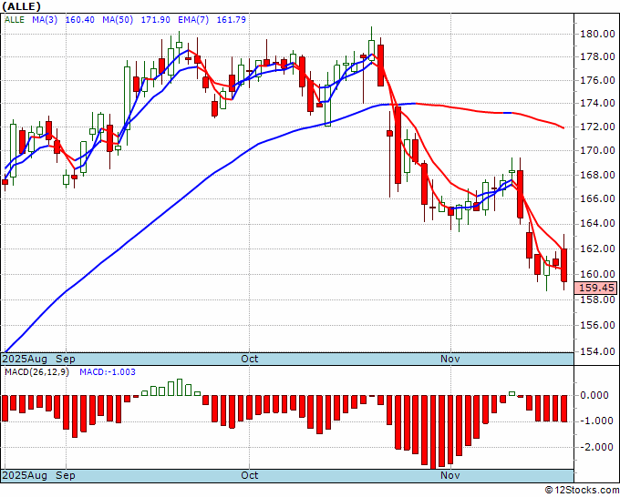Click the 174.00 price axis label
The height and width of the screenshot is (497, 620).
coord(597,104)
